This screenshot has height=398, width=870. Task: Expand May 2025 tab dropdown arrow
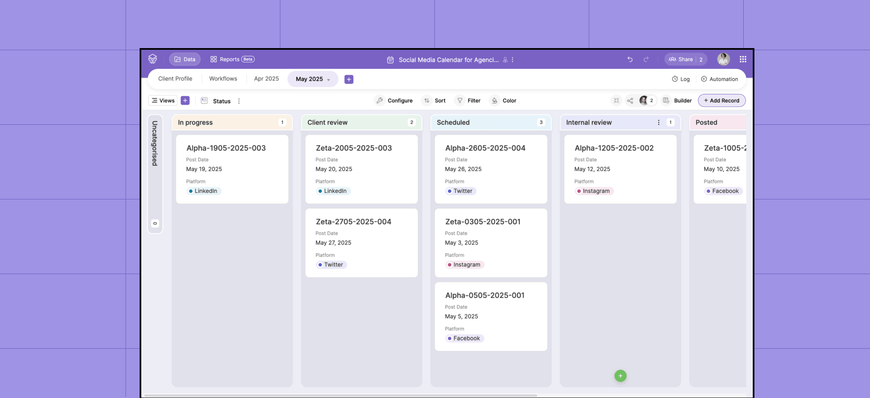[x=329, y=80]
